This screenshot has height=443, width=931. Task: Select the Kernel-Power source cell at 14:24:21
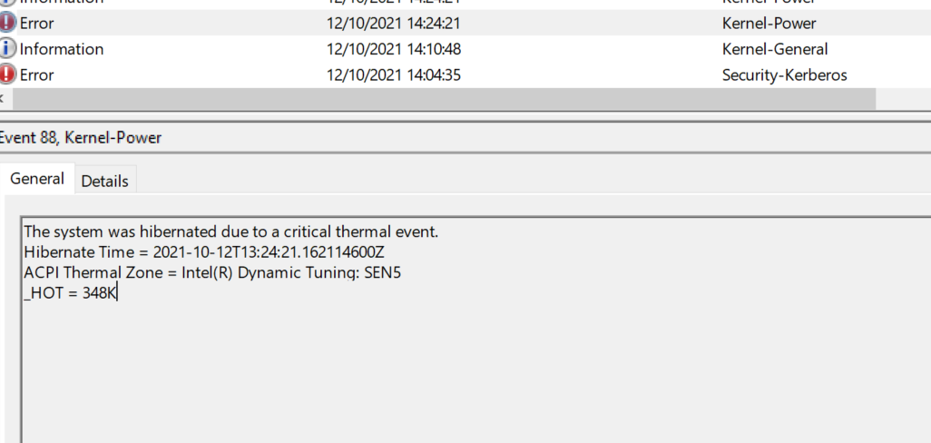point(769,24)
